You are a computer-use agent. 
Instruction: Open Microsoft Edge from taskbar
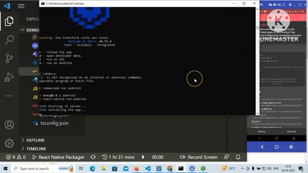[92, 169]
